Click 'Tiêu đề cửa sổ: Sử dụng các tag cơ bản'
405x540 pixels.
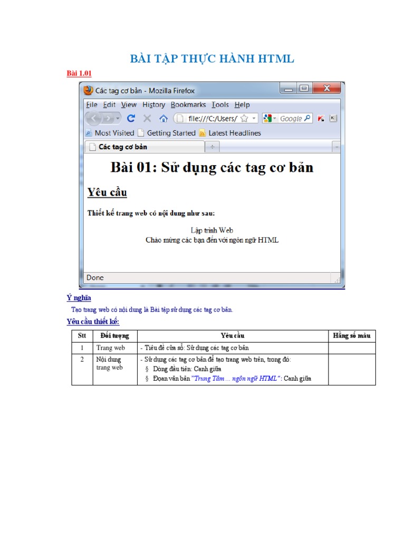click(x=197, y=348)
